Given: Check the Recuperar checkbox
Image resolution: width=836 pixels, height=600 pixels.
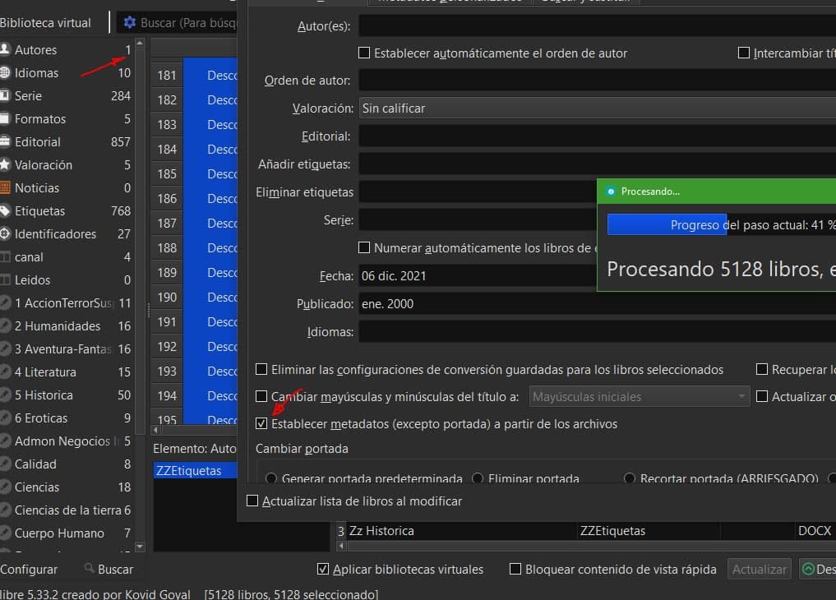Looking at the screenshot, I should click(762, 369).
